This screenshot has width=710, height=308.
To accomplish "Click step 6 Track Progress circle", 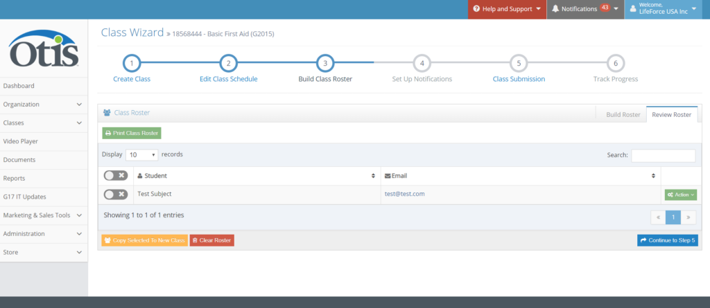I will click(615, 63).
